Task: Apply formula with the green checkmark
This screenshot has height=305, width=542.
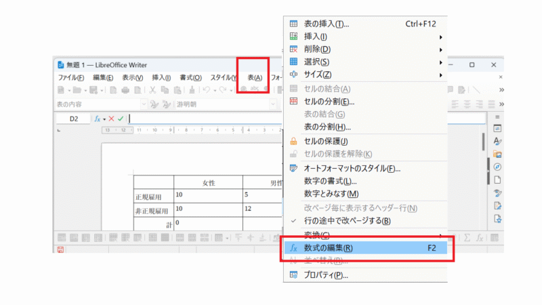Action: pyautogui.click(x=121, y=119)
